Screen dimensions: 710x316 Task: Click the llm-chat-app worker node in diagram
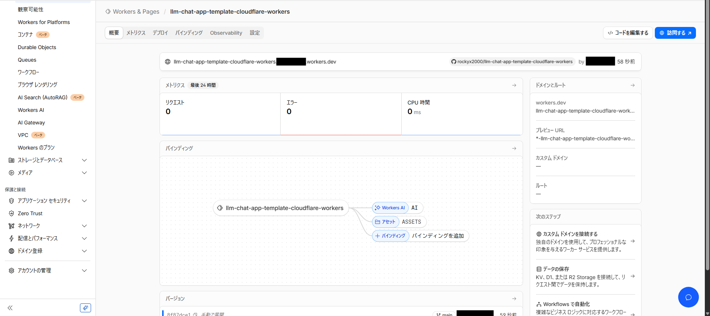click(x=281, y=208)
